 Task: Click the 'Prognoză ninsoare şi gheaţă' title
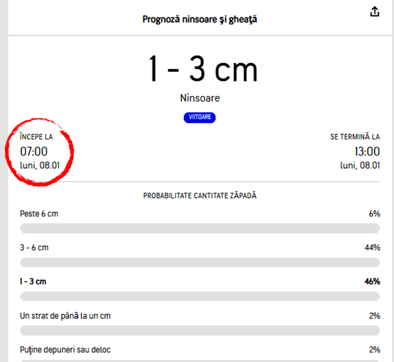coord(200,19)
